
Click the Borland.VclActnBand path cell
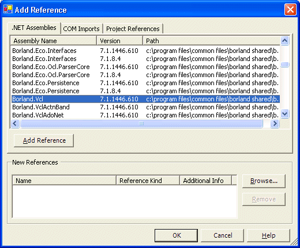point(212,107)
